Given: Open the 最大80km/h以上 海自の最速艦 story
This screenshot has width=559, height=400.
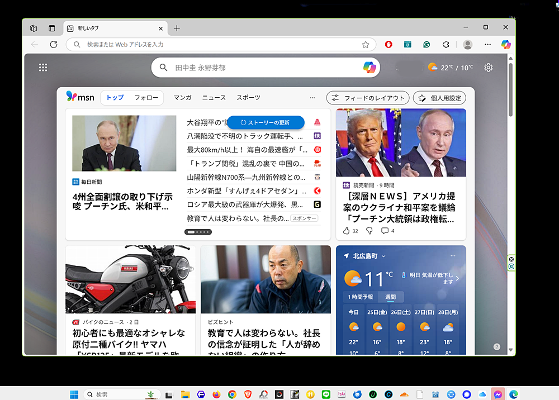Looking at the screenshot, I should click(x=247, y=150).
